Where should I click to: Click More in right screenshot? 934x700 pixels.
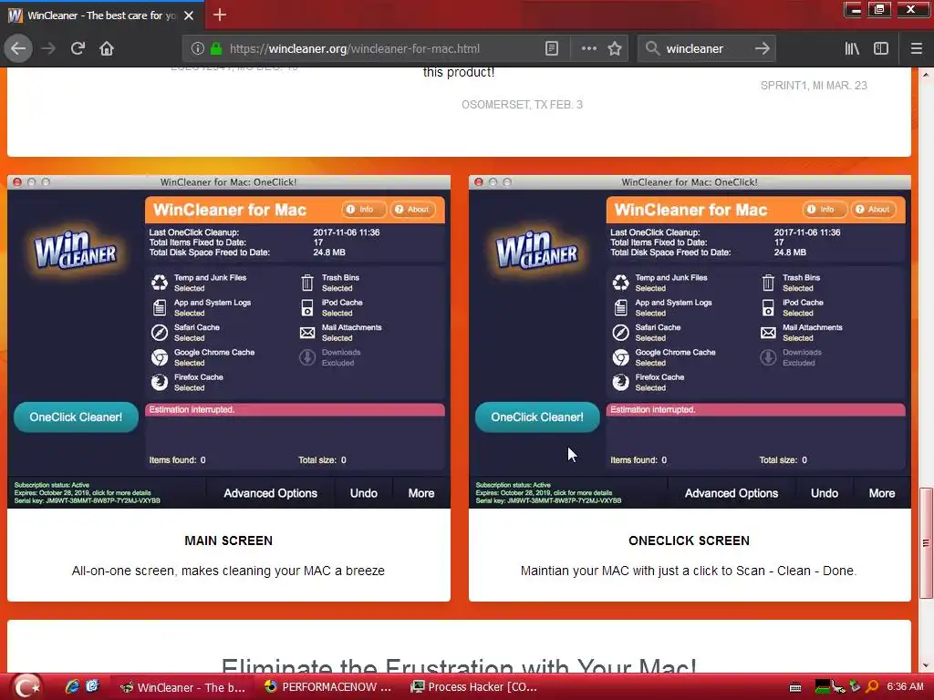(882, 493)
